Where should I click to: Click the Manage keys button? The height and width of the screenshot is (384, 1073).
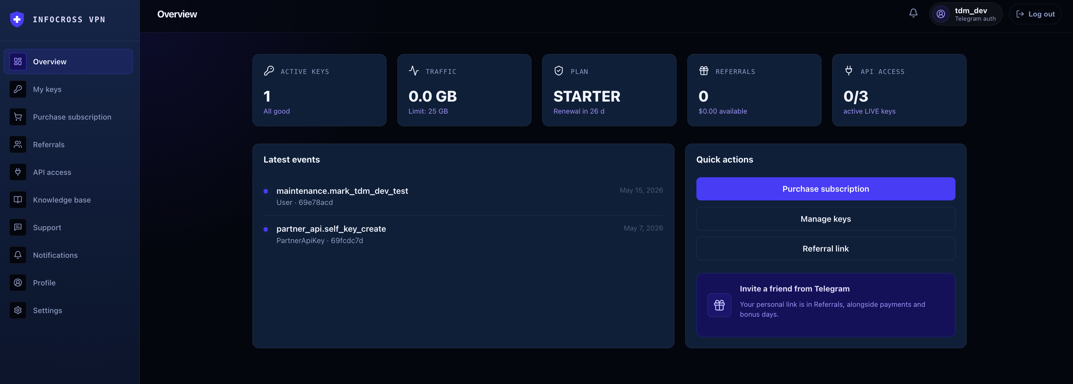(x=826, y=219)
